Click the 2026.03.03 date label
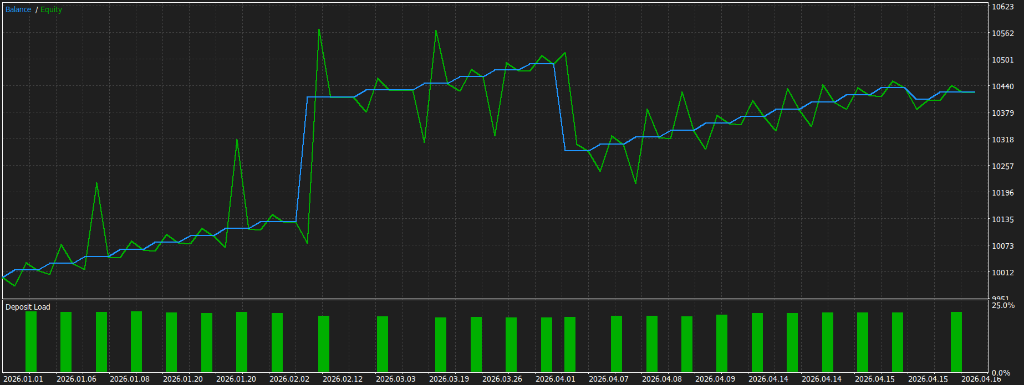 [x=396, y=379]
